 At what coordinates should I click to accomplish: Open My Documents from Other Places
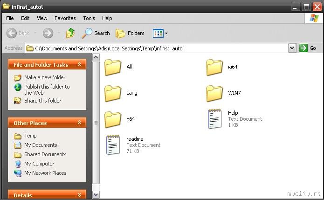pos(41,145)
